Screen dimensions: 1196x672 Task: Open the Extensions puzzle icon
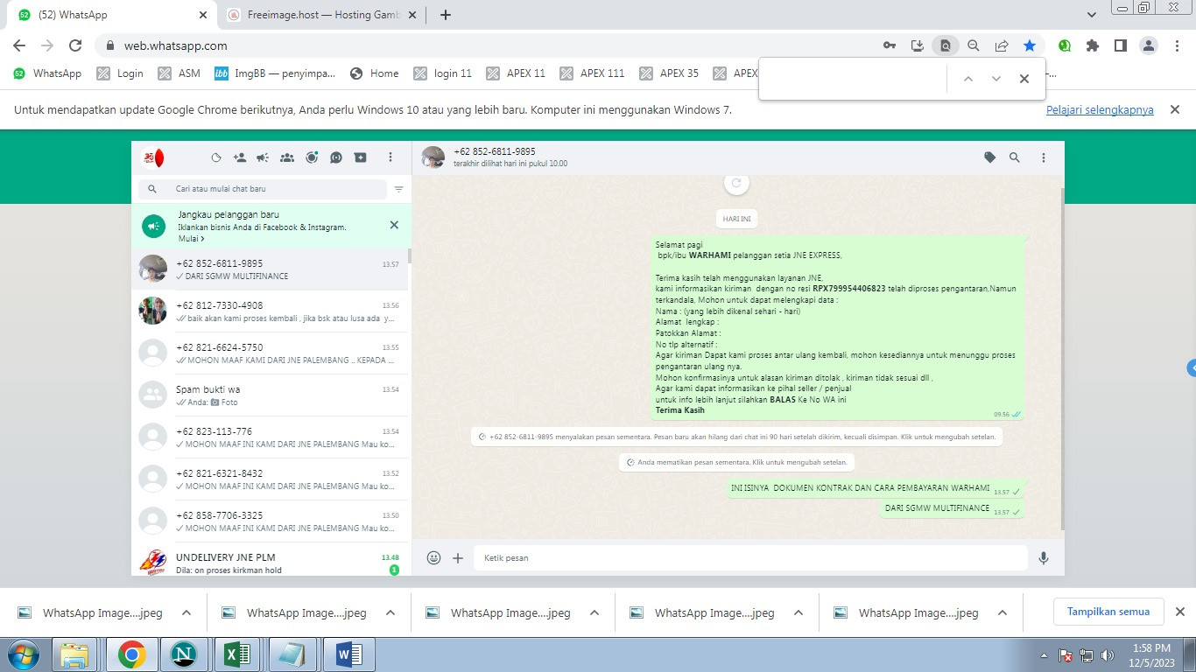pyautogui.click(x=1093, y=45)
